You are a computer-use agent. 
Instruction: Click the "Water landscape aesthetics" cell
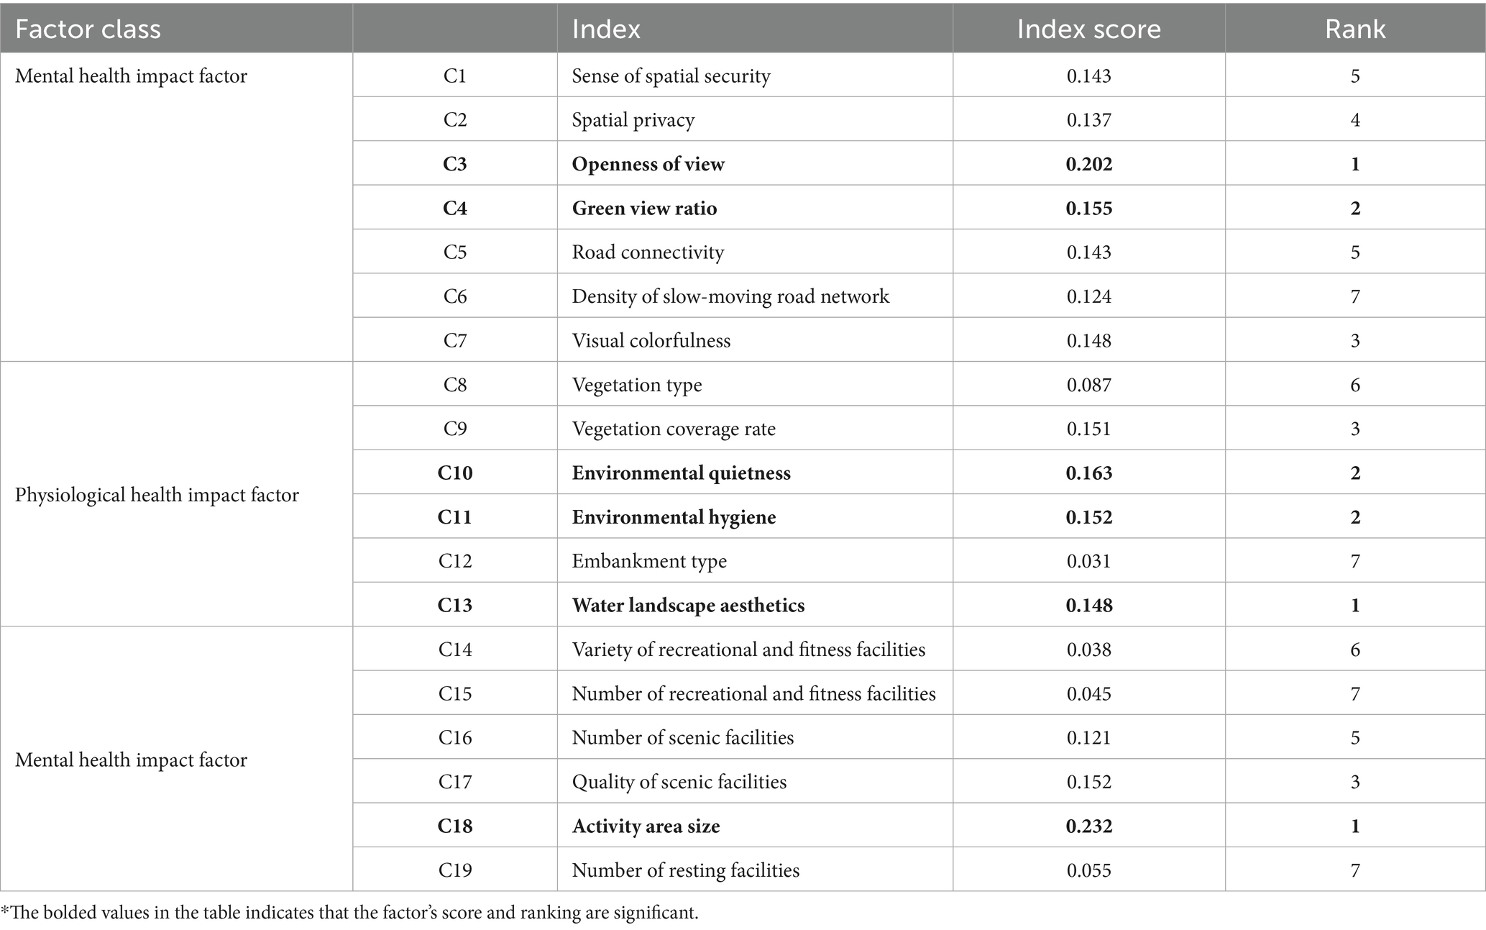[x=688, y=606]
